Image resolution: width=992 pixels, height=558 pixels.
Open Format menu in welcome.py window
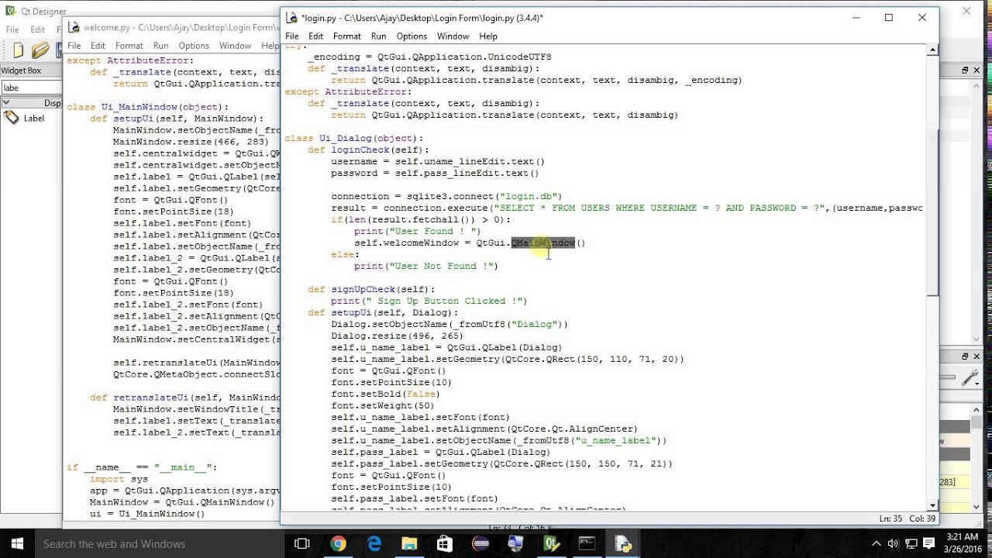(x=129, y=46)
